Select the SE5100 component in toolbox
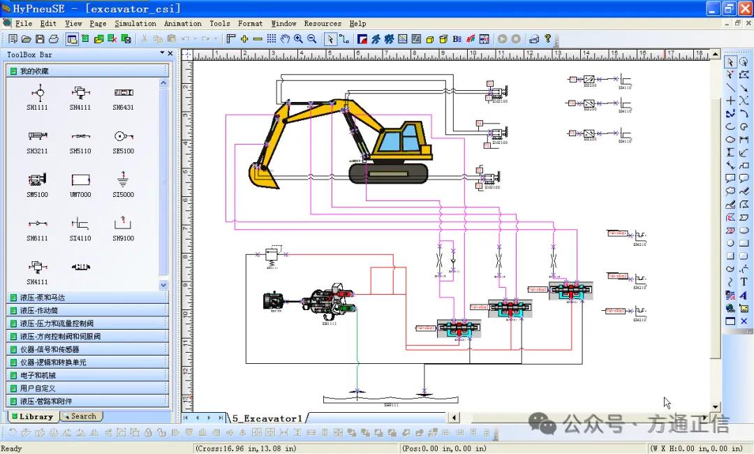 (124, 142)
